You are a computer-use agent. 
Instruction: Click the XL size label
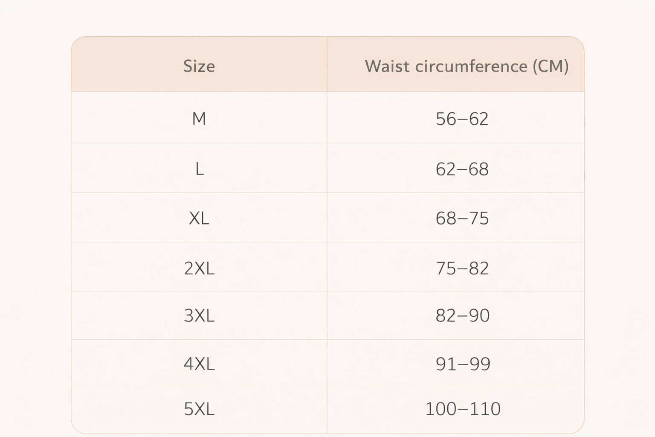199,218
